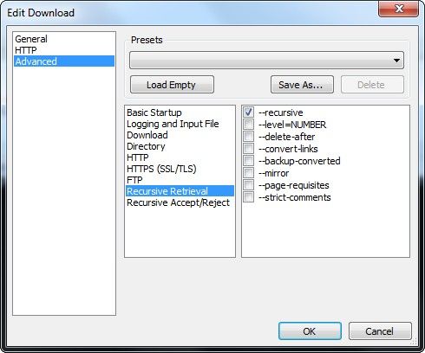Choose Basic Startup category
425x353 pixels.
point(180,112)
